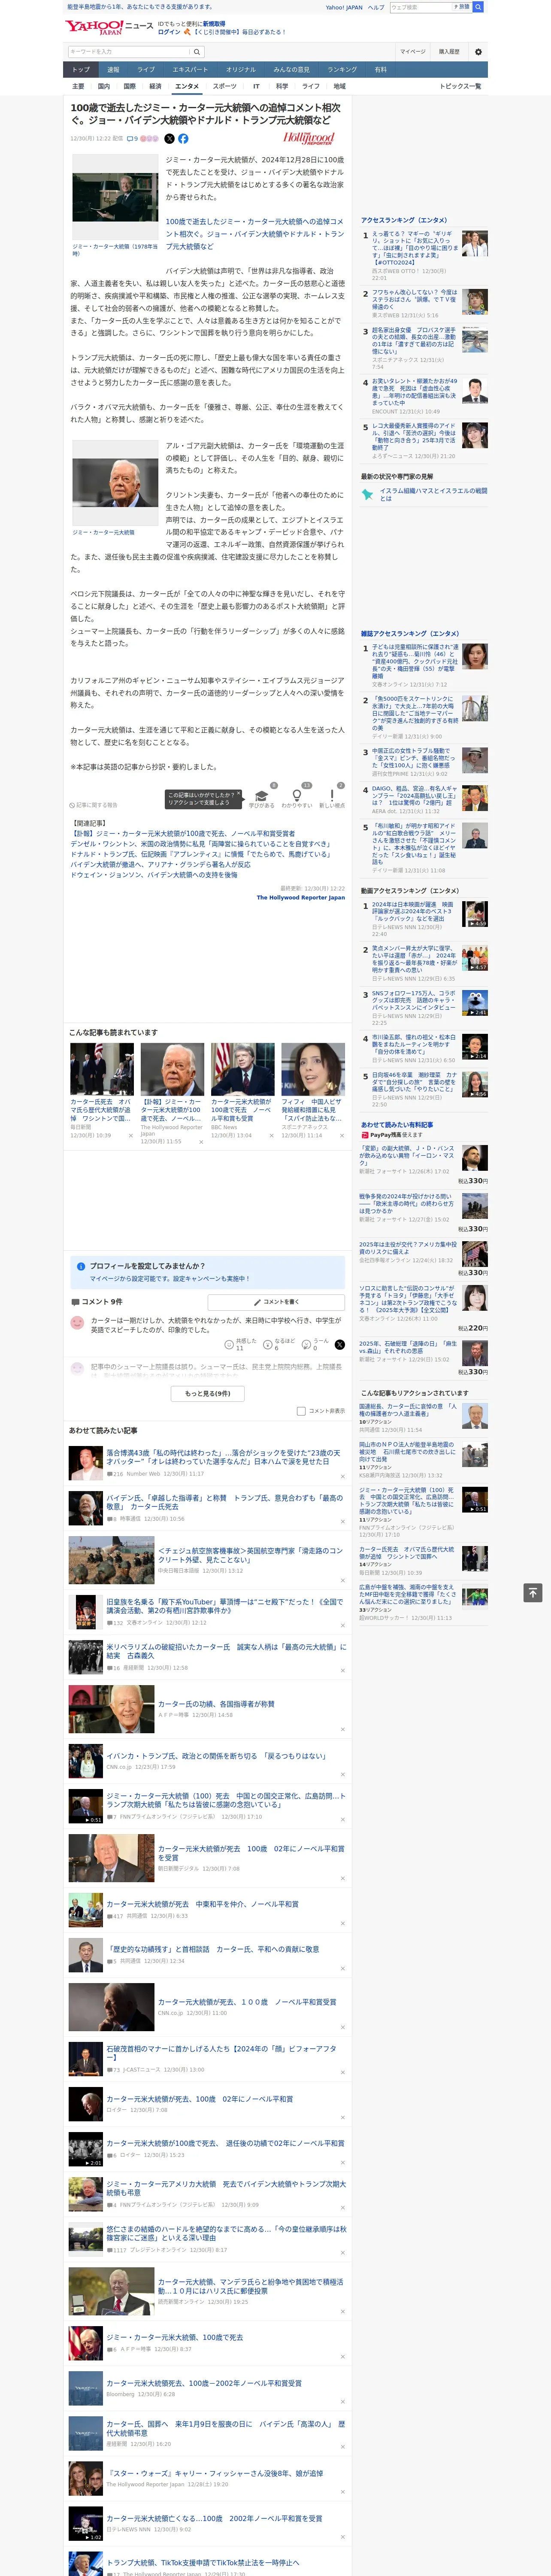Screen dimensions: 551x2576
Task: Open the フィフィ recommended article card
Action: click(x=313, y=1092)
